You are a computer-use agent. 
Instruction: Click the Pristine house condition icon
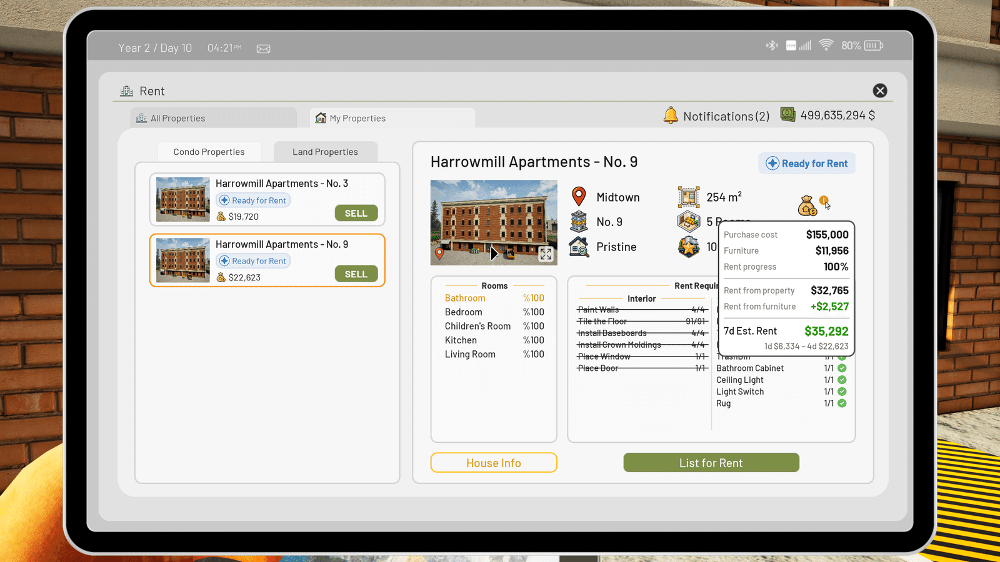(x=579, y=247)
